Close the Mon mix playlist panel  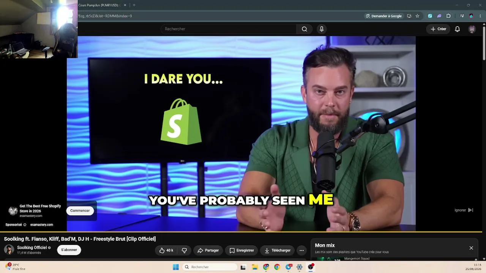pos(471,248)
